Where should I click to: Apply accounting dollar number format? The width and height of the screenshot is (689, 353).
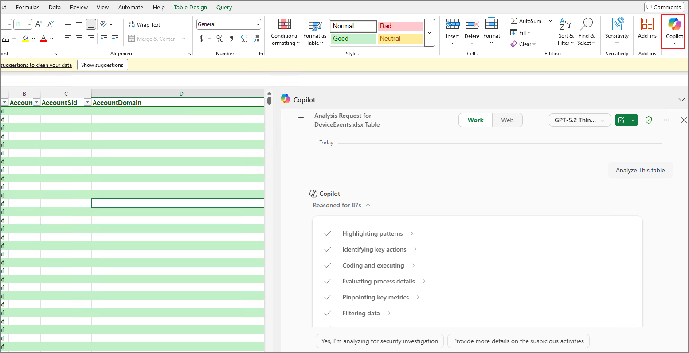coord(201,39)
